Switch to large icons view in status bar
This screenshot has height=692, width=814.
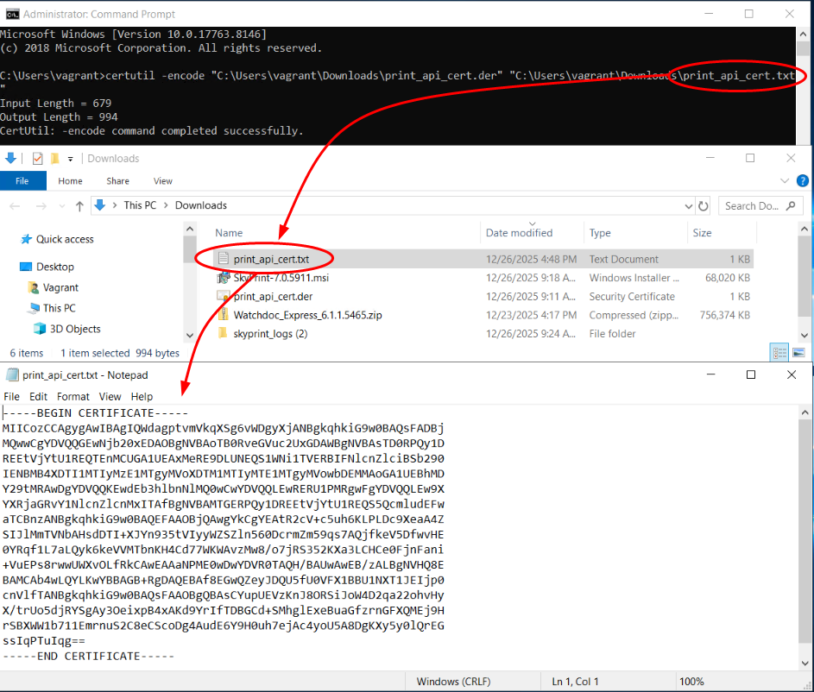[798, 352]
